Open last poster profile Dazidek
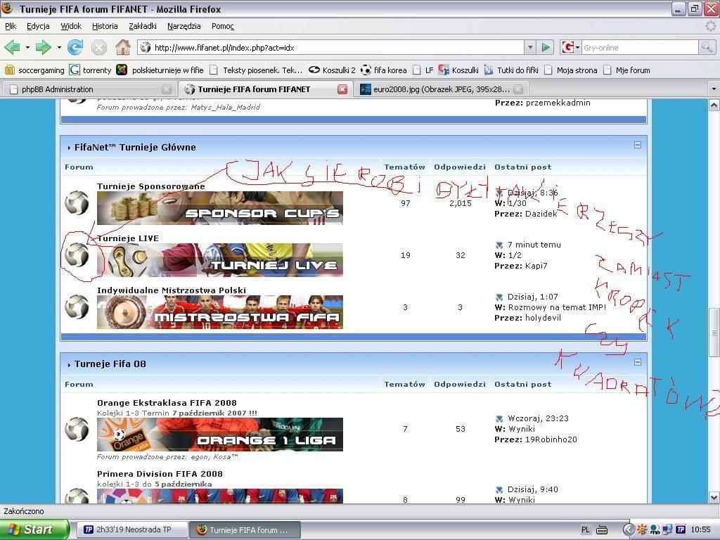The width and height of the screenshot is (720, 540). [x=541, y=214]
